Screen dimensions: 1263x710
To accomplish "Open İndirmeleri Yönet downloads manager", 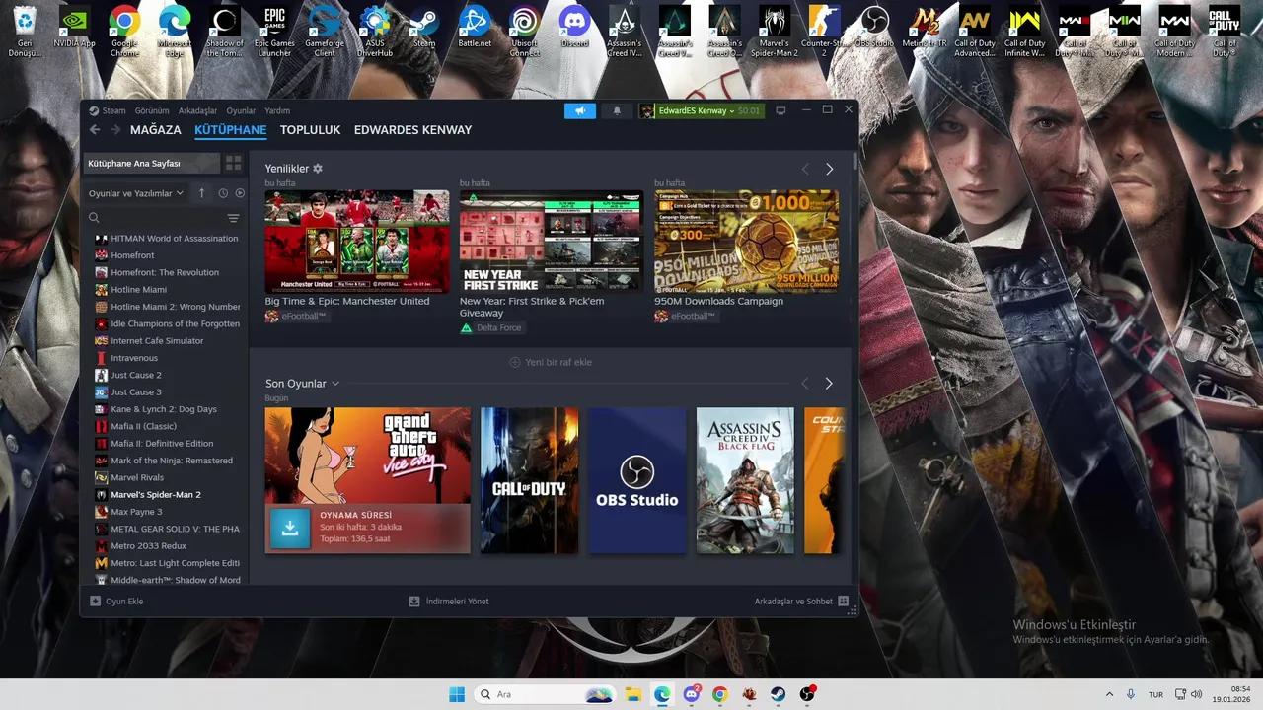I will coord(449,601).
